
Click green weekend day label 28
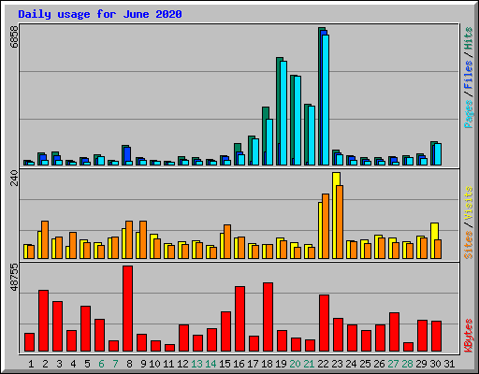pyautogui.click(x=407, y=364)
